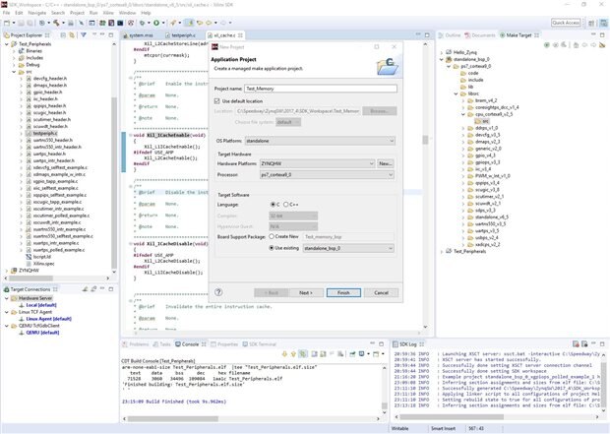Switch to the system.mss editor tab
This screenshot has height=434, width=610.
tap(143, 32)
